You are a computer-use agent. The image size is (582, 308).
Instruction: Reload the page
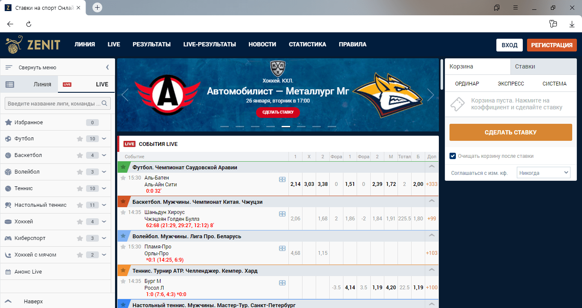pyautogui.click(x=29, y=24)
